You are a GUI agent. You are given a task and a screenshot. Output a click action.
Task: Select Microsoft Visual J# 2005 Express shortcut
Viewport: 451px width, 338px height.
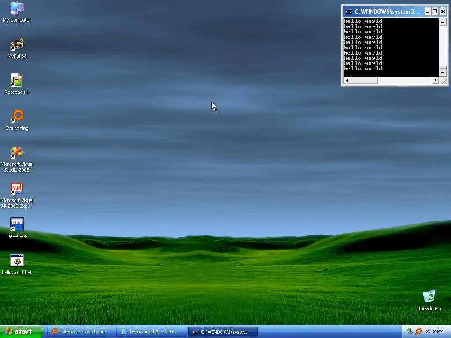[17, 196]
